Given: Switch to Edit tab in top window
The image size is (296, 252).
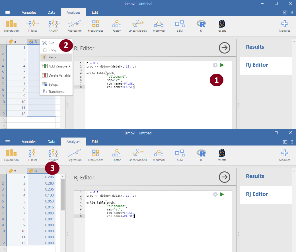Looking at the screenshot, I should (x=95, y=13).
